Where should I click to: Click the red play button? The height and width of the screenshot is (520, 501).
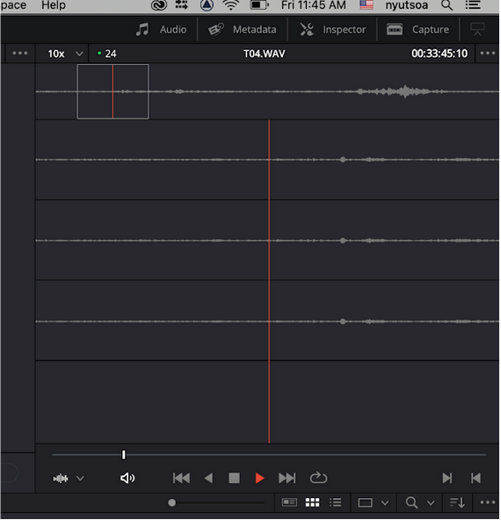[x=260, y=478]
